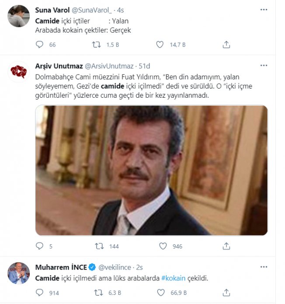The height and width of the screenshot is (304, 285).
Task: Retweet Muharrem İNCE's tweet
Action: click(x=98, y=293)
